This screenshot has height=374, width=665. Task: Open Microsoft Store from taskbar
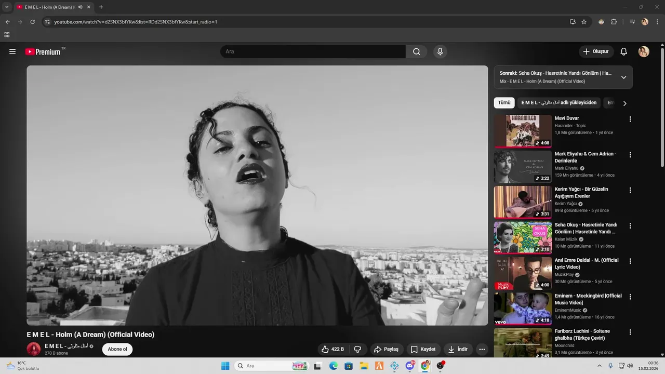click(x=349, y=366)
